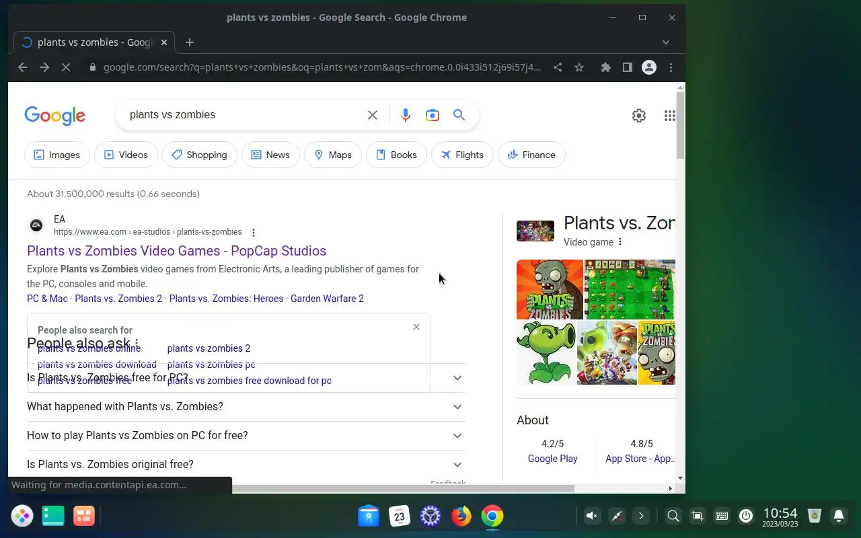Click the share icon in address bar

pos(558,67)
